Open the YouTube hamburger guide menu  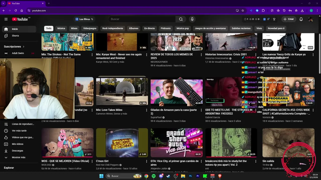coord(6,19)
